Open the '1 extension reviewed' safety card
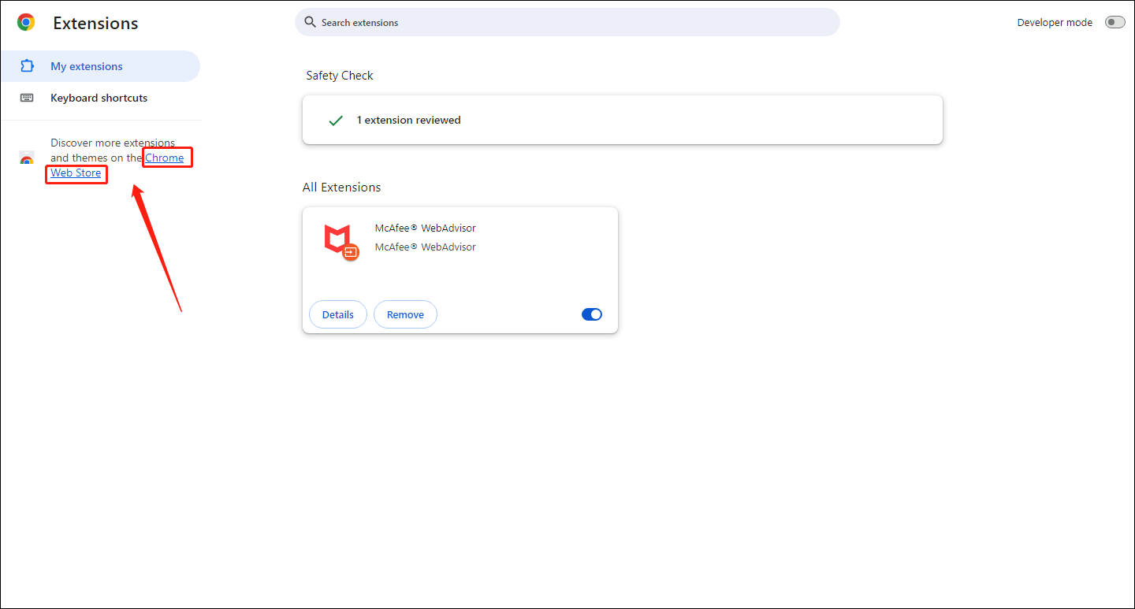Viewport: 1135px width, 609px height. 623,120
